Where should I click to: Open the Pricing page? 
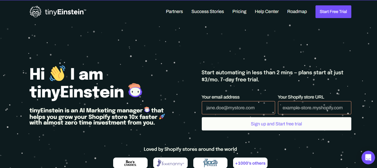[239, 12]
